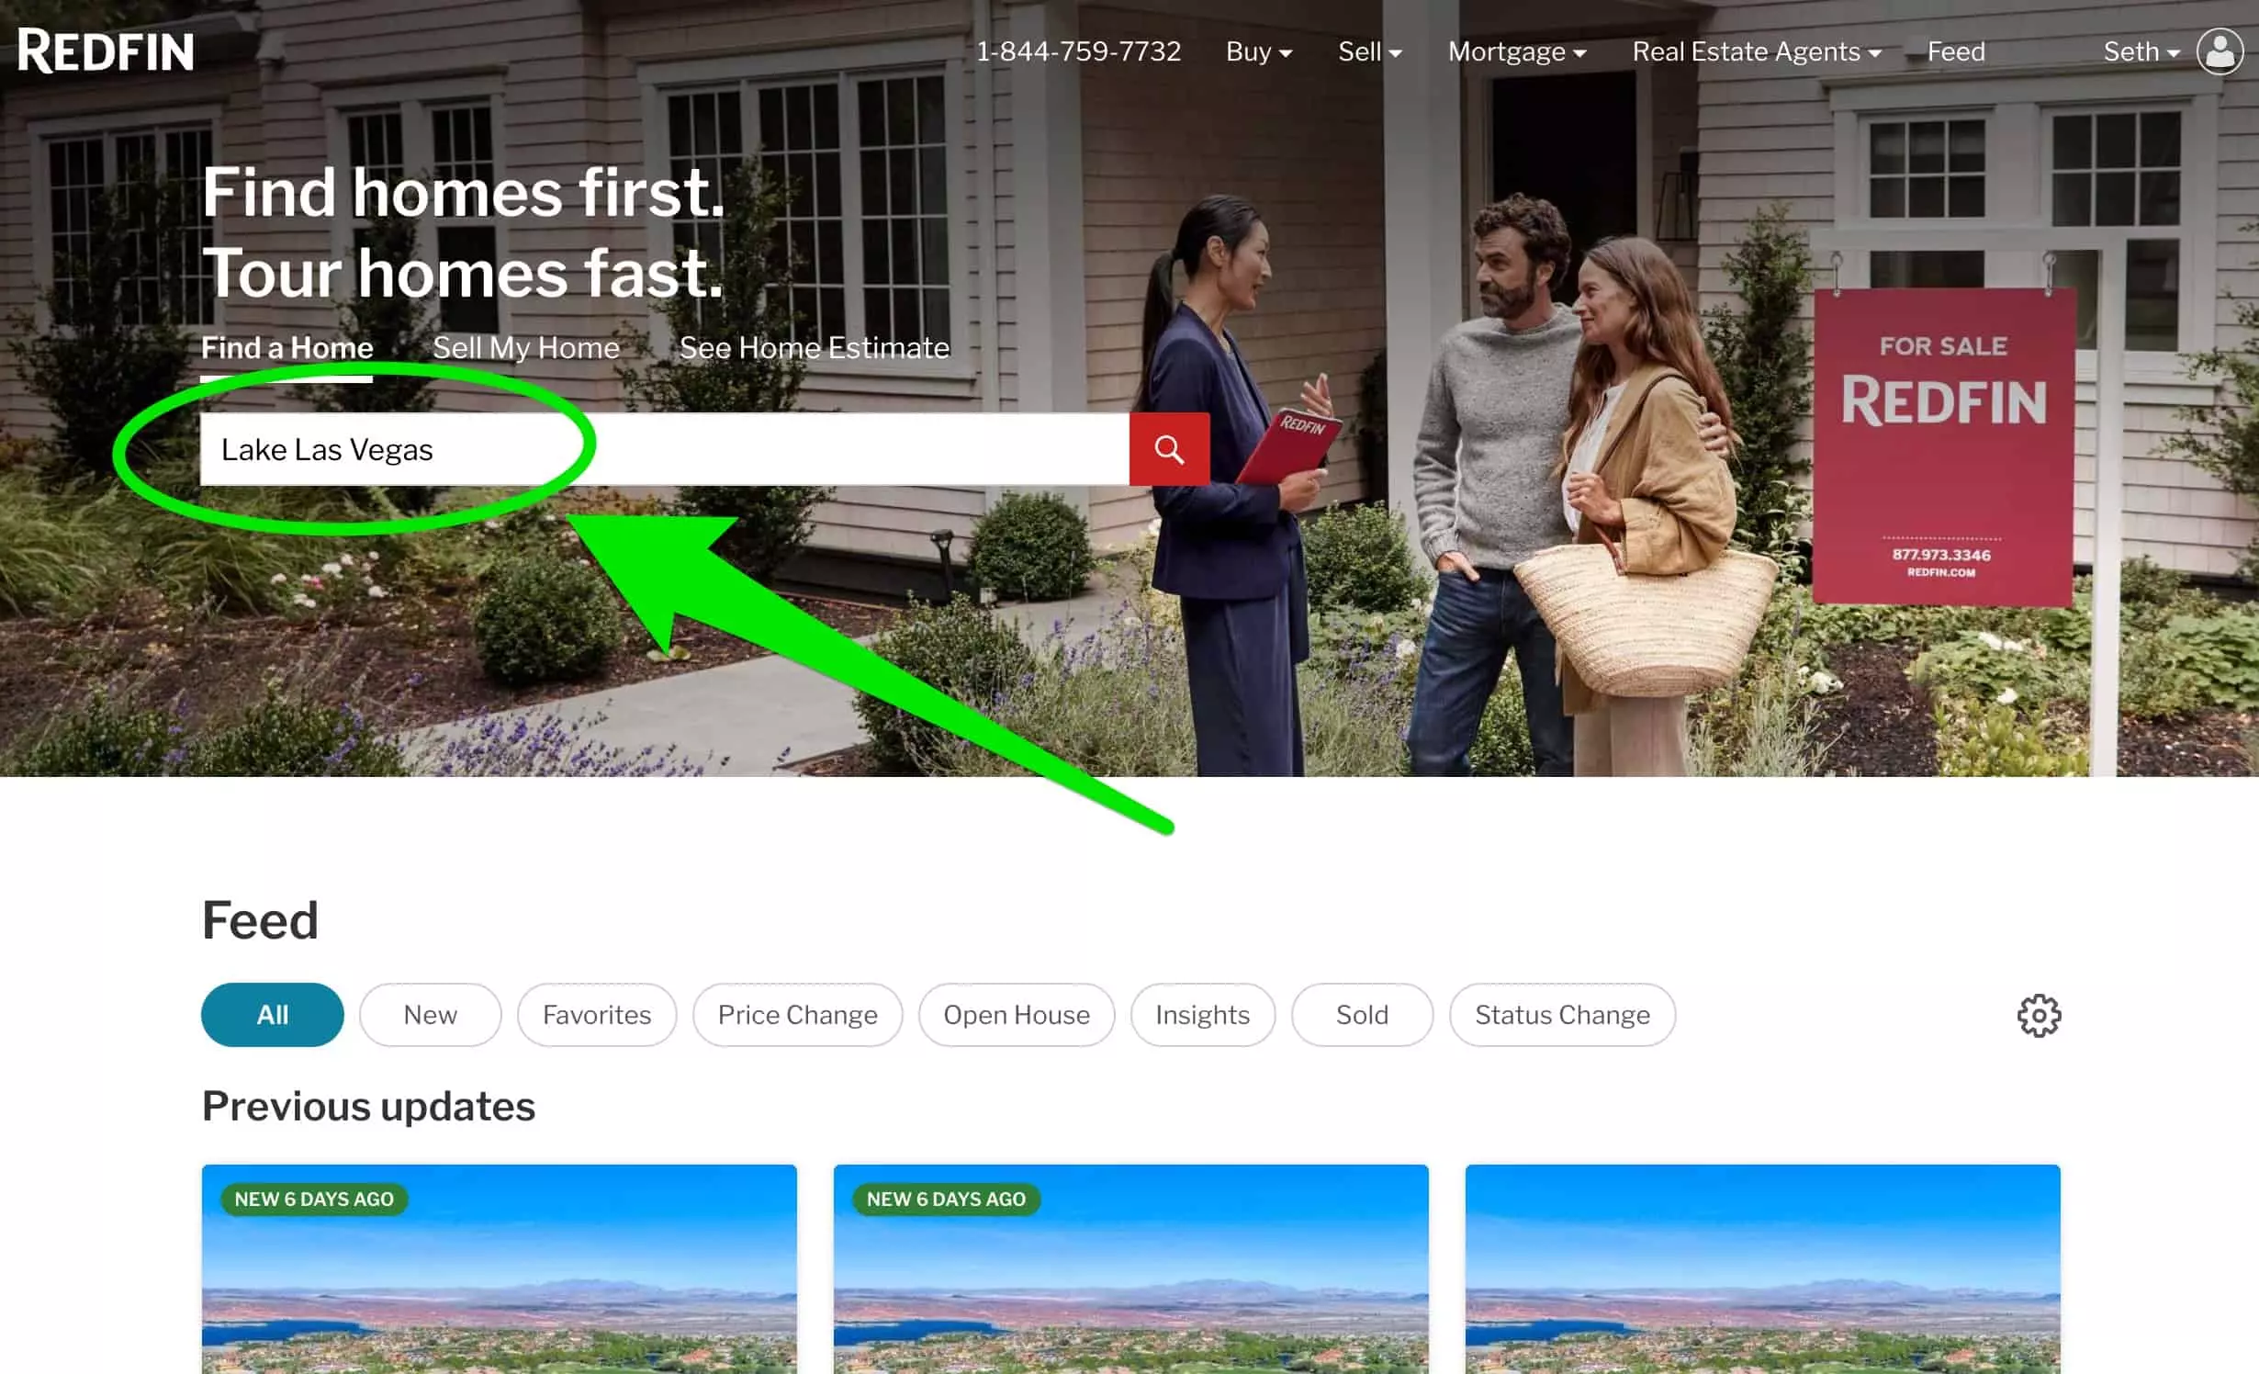2259x1374 pixels.
Task: Click the See Home Estimate link
Action: pos(815,347)
